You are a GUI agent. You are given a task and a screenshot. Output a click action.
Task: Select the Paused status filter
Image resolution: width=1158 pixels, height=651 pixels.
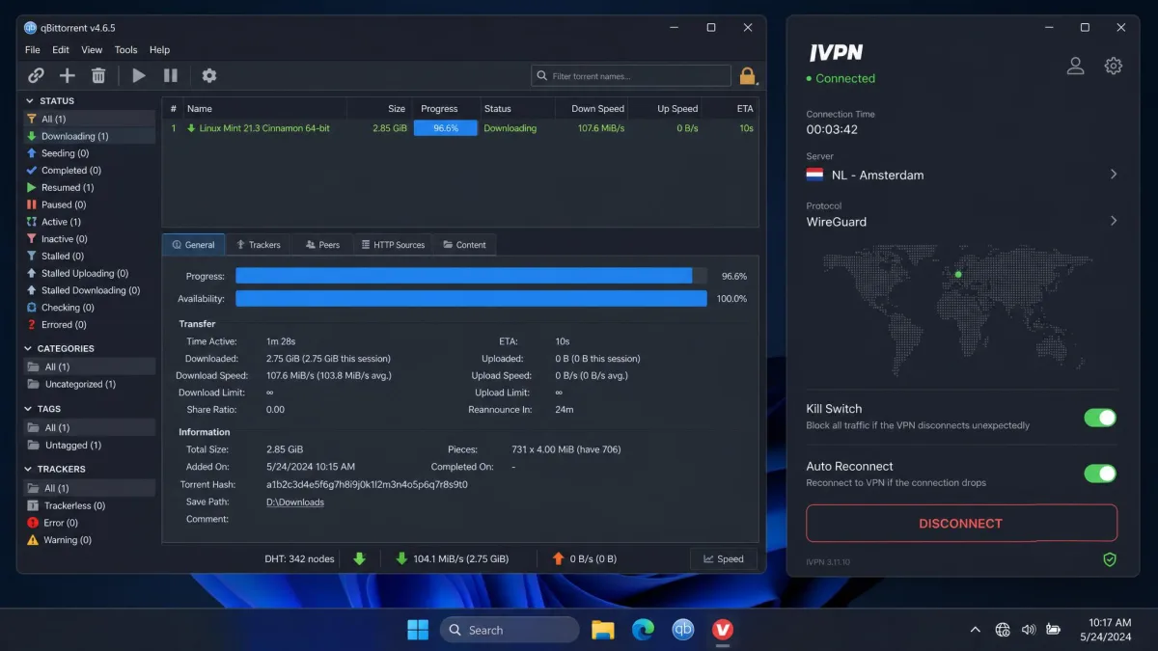pos(90,204)
